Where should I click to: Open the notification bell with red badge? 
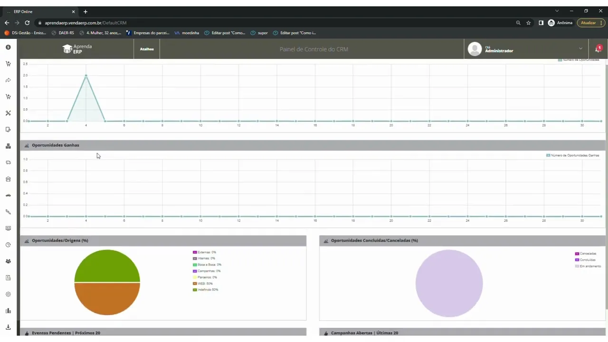point(598,49)
